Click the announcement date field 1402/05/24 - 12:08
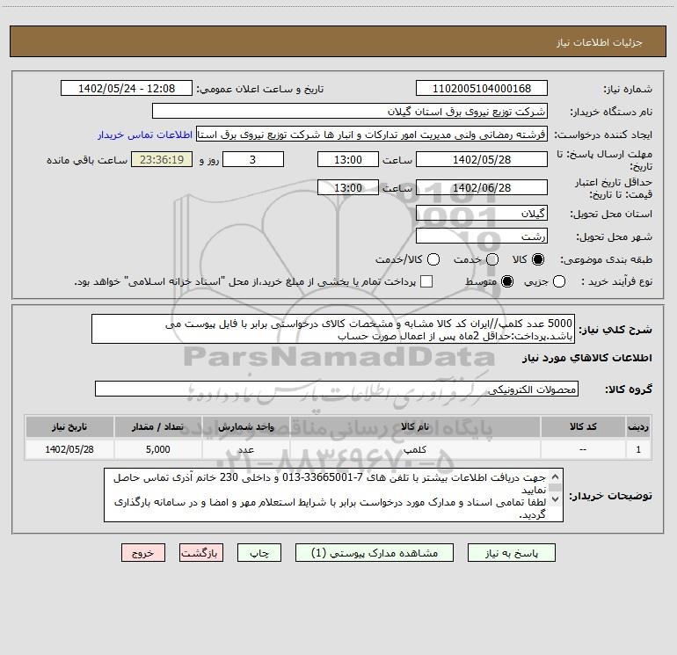677x655 pixels. pos(127,88)
